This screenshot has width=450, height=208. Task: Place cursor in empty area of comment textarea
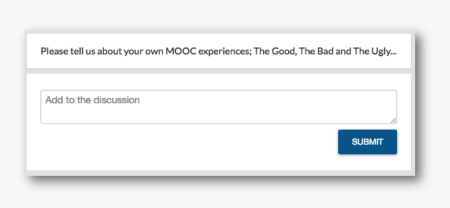tap(219, 113)
